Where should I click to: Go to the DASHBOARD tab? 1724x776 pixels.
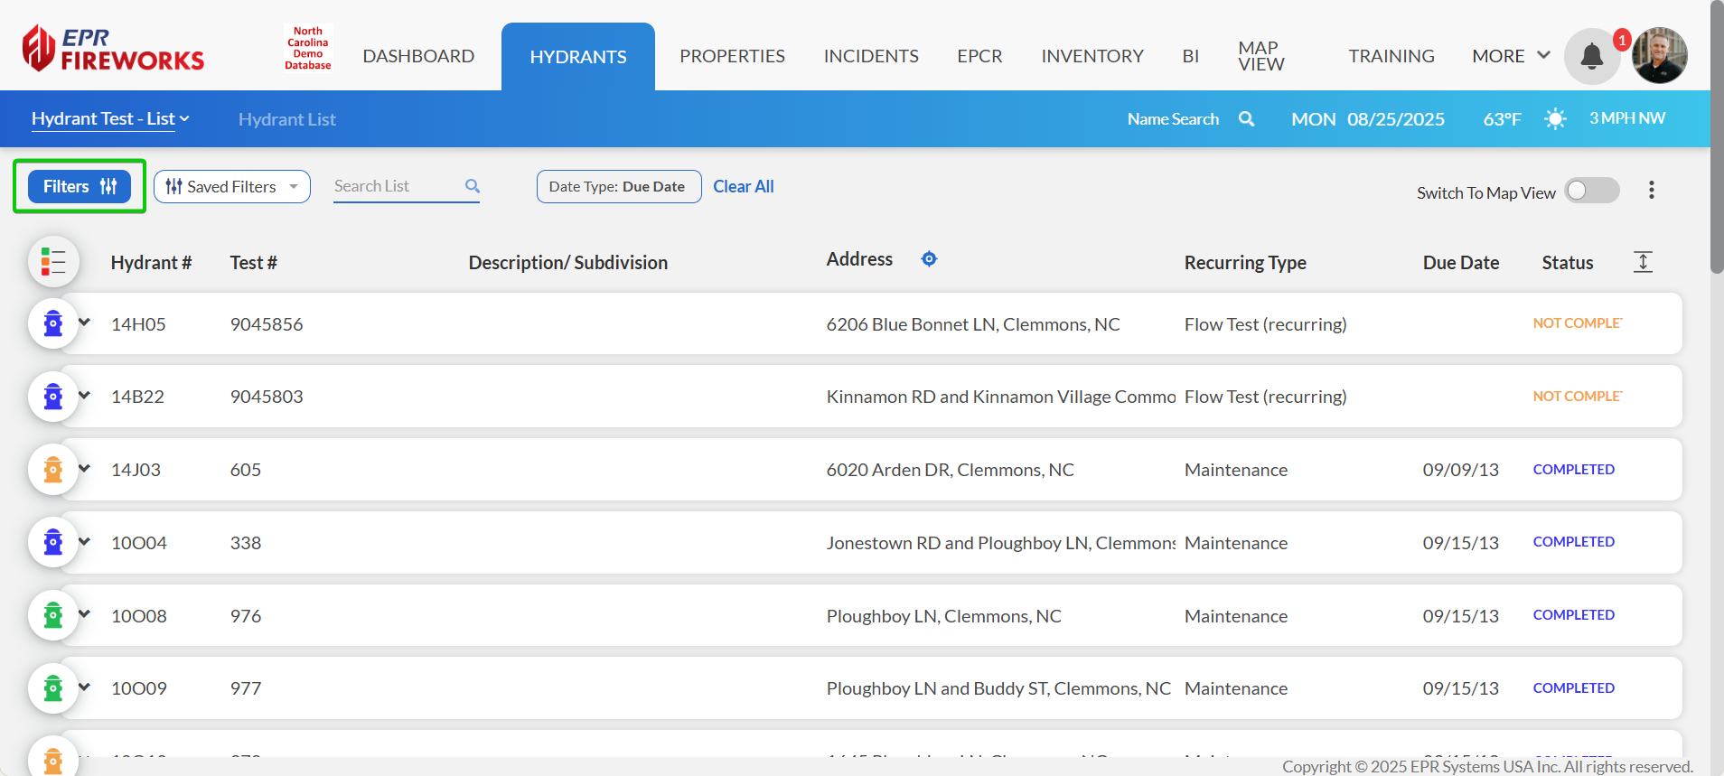pos(418,56)
